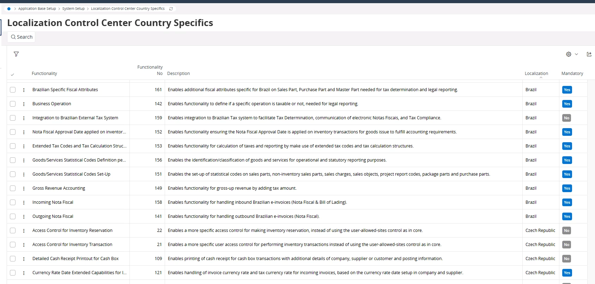Viewport: 595px width, 284px height.
Task: Click Yes badge for Currency Rate Date row
Action: [x=567, y=273]
